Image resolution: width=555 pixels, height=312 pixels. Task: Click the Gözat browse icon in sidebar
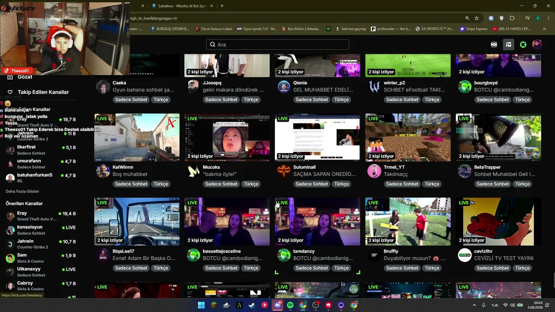click(x=10, y=77)
